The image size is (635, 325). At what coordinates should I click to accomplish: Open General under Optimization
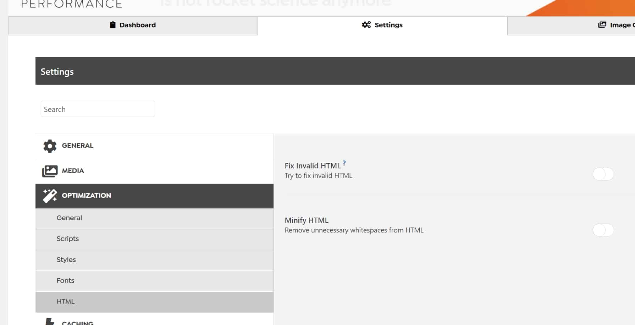pyautogui.click(x=69, y=218)
